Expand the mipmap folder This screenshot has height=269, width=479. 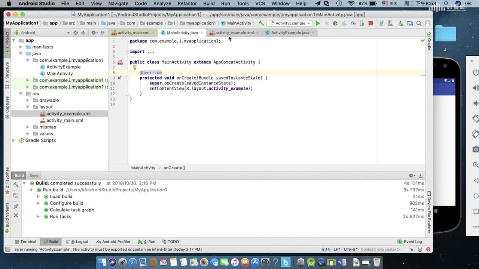(x=28, y=127)
